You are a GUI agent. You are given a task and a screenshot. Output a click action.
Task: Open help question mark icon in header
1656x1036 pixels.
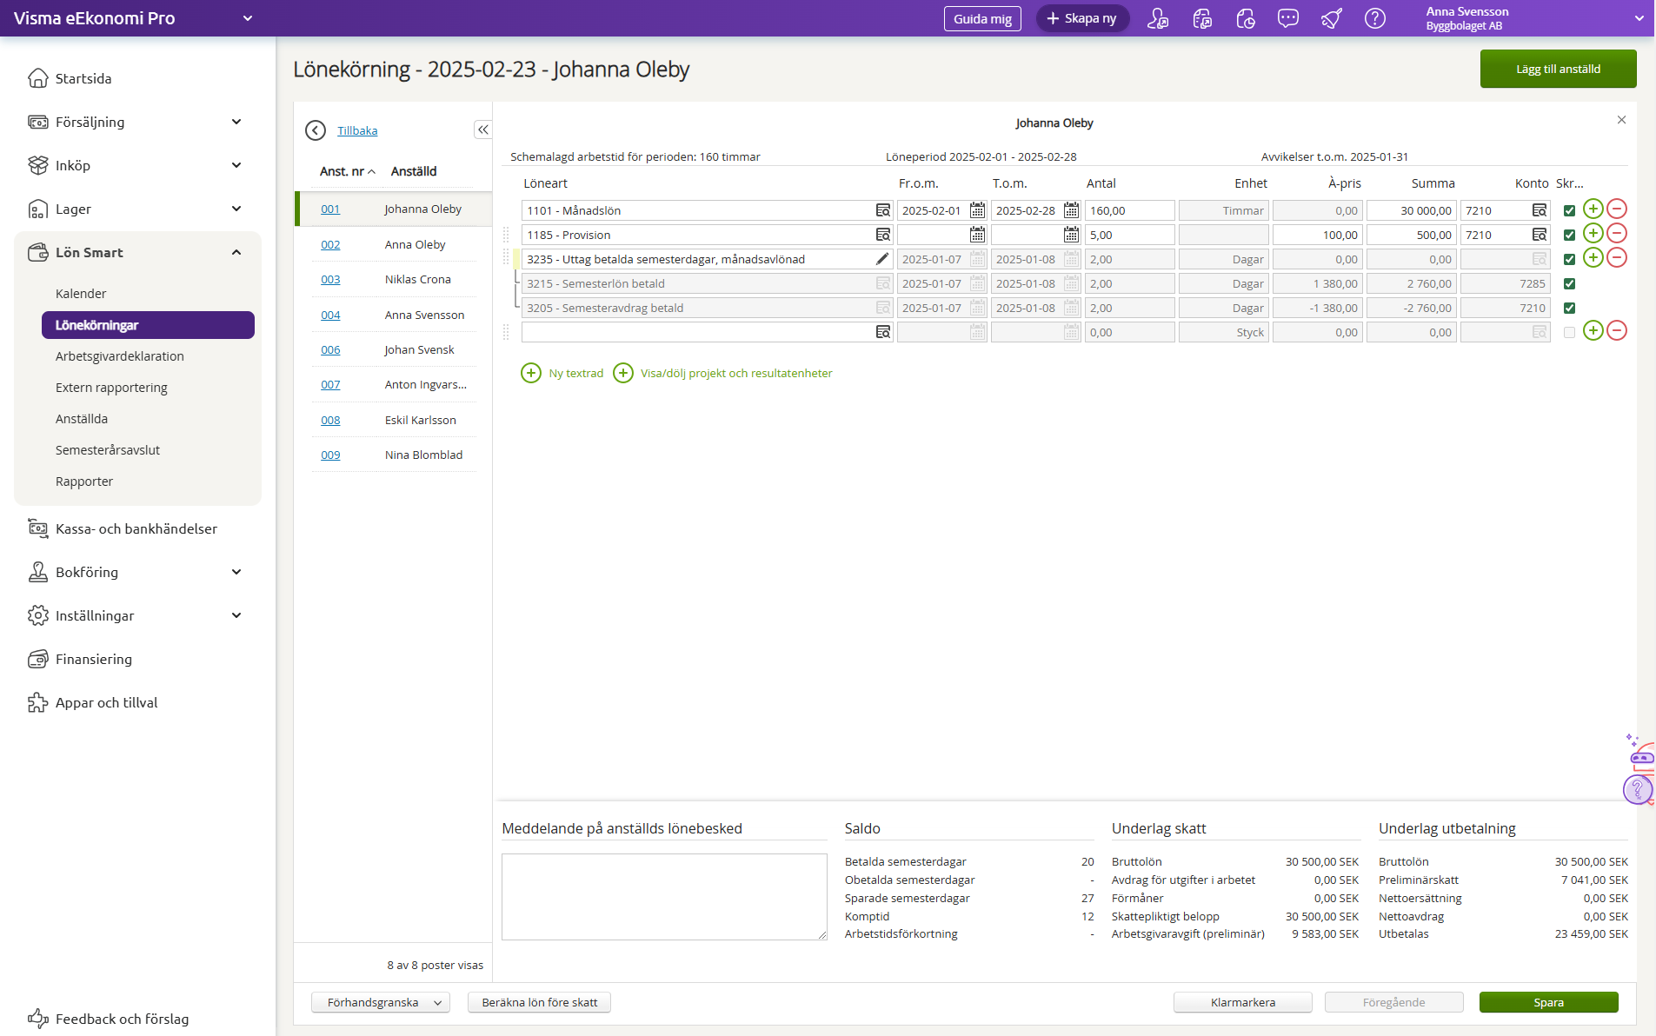tap(1374, 18)
